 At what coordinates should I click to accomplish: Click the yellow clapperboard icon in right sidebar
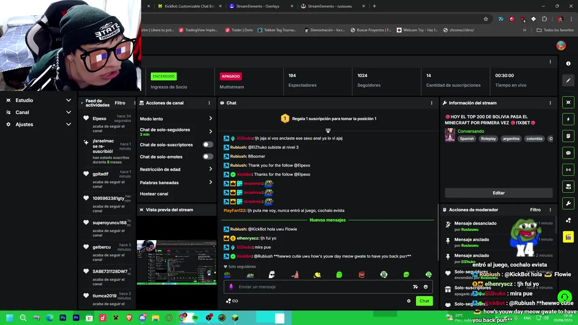[569, 237]
